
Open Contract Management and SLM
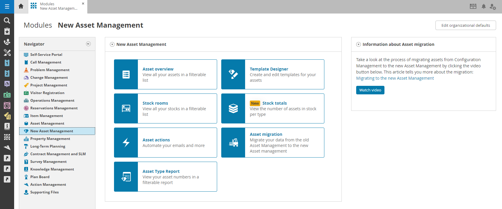click(x=58, y=154)
